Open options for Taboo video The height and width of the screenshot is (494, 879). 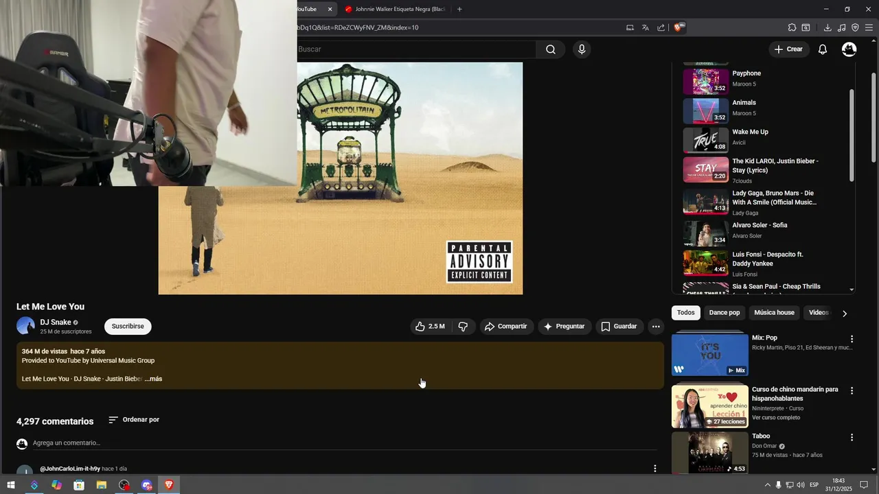pyautogui.click(x=852, y=437)
